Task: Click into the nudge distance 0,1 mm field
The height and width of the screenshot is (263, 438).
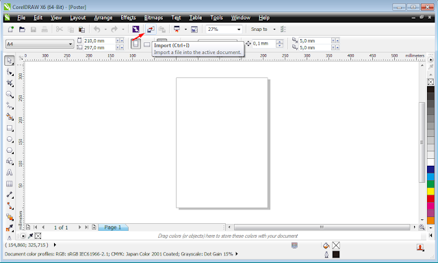Action: [x=264, y=44]
